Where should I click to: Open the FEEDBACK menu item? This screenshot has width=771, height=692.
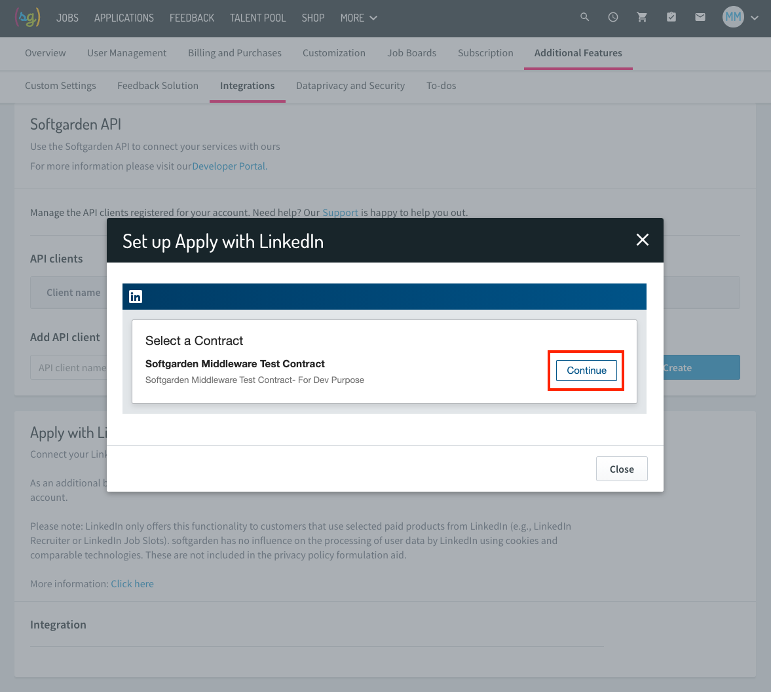click(x=192, y=18)
